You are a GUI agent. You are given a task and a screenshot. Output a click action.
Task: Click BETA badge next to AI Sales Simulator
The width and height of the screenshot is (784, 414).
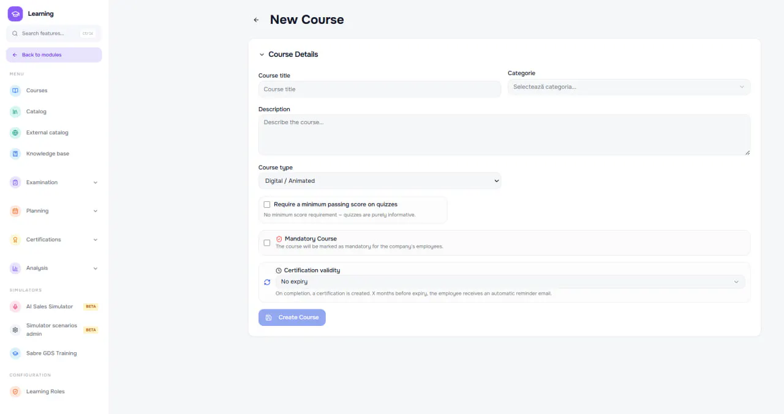91,306
